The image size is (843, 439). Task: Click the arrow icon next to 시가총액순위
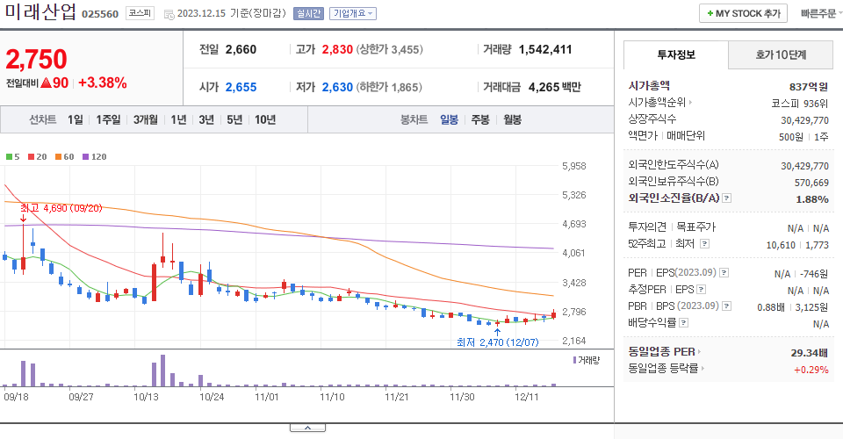coord(690,102)
